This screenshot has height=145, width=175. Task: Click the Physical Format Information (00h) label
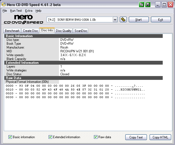tap(27, 82)
